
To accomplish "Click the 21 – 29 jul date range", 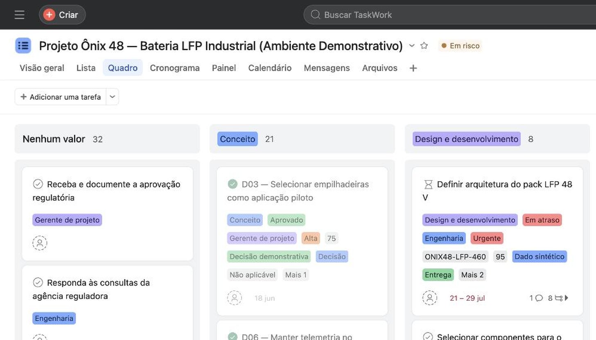I will [x=467, y=298].
